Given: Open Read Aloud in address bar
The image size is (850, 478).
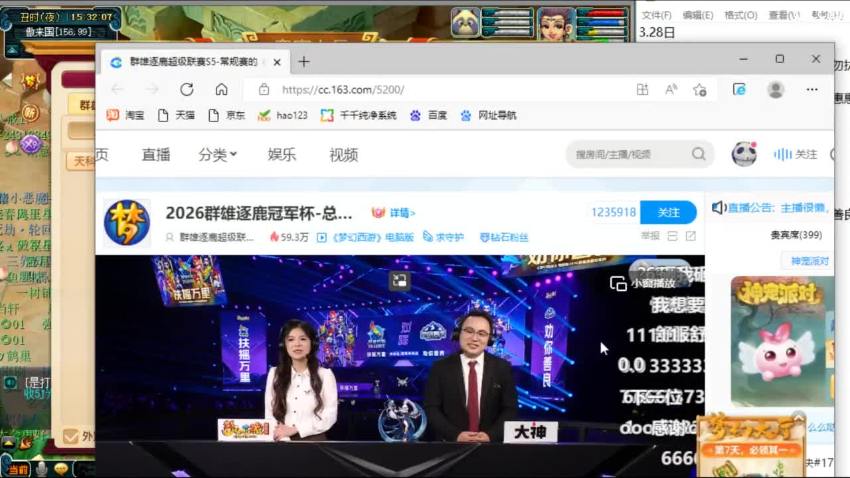Looking at the screenshot, I should click(x=671, y=90).
